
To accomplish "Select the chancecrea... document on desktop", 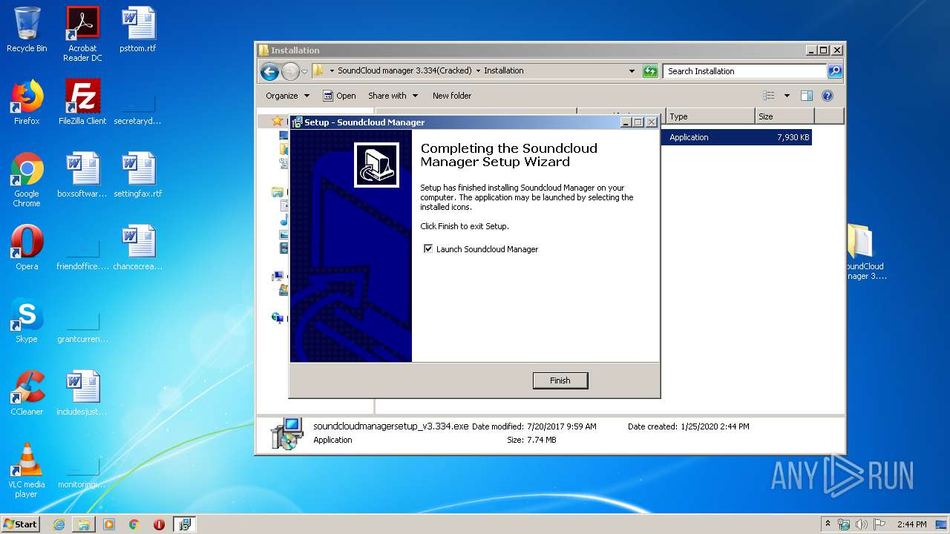I will click(138, 248).
